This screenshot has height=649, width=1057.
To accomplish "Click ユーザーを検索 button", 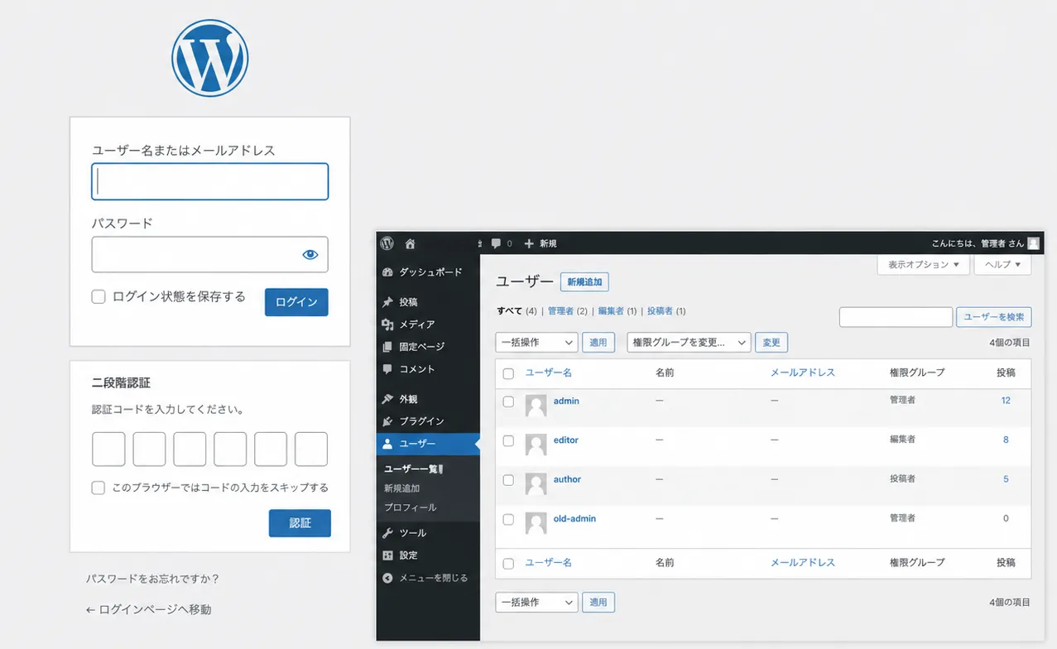I will tap(993, 316).
